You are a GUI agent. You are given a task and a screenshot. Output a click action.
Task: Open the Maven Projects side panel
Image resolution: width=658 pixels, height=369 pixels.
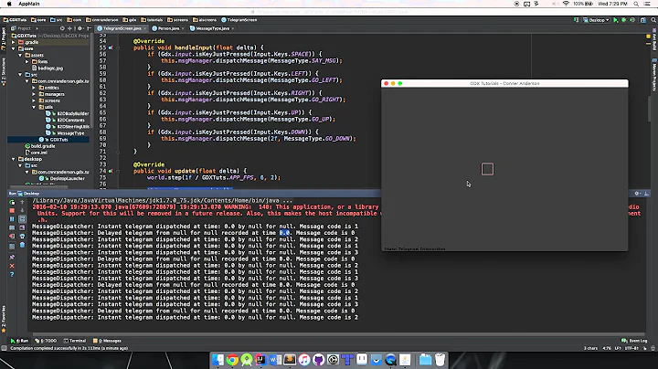click(653, 75)
